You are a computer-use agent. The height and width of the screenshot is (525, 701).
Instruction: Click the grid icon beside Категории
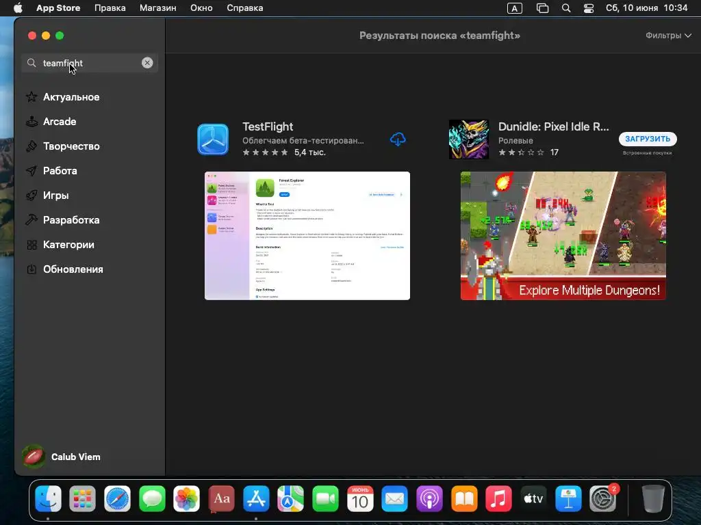click(31, 245)
